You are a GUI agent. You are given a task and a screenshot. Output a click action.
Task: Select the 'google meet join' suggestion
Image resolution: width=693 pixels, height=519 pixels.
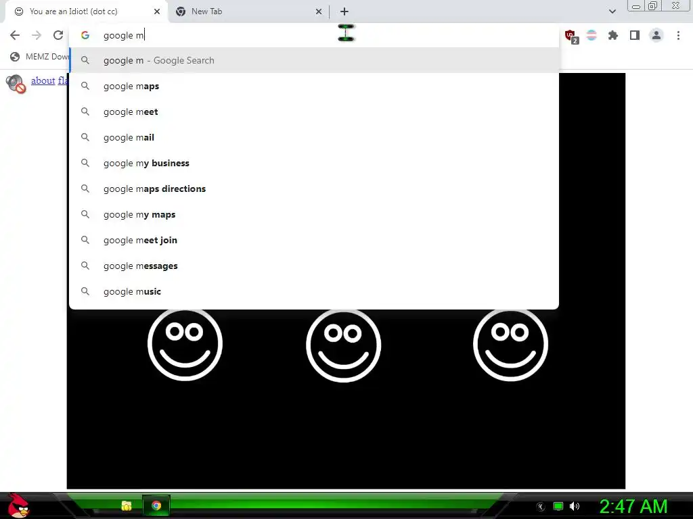314,240
